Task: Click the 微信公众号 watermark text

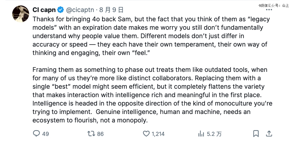Action: tap(273, 5)
